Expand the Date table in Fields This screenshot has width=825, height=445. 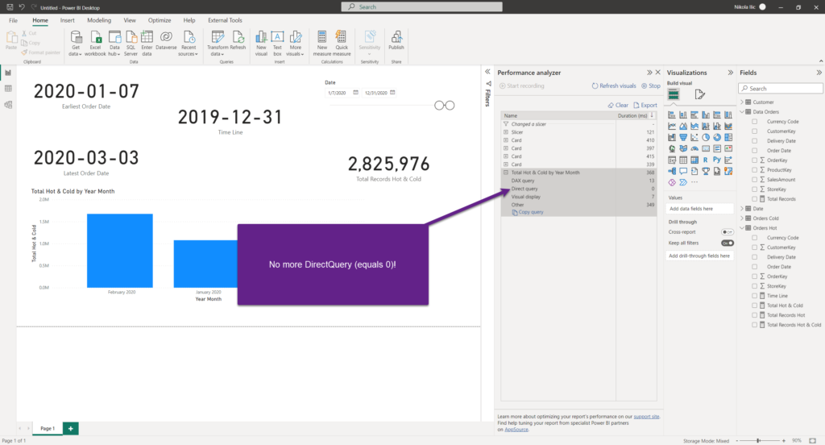(x=742, y=209)
